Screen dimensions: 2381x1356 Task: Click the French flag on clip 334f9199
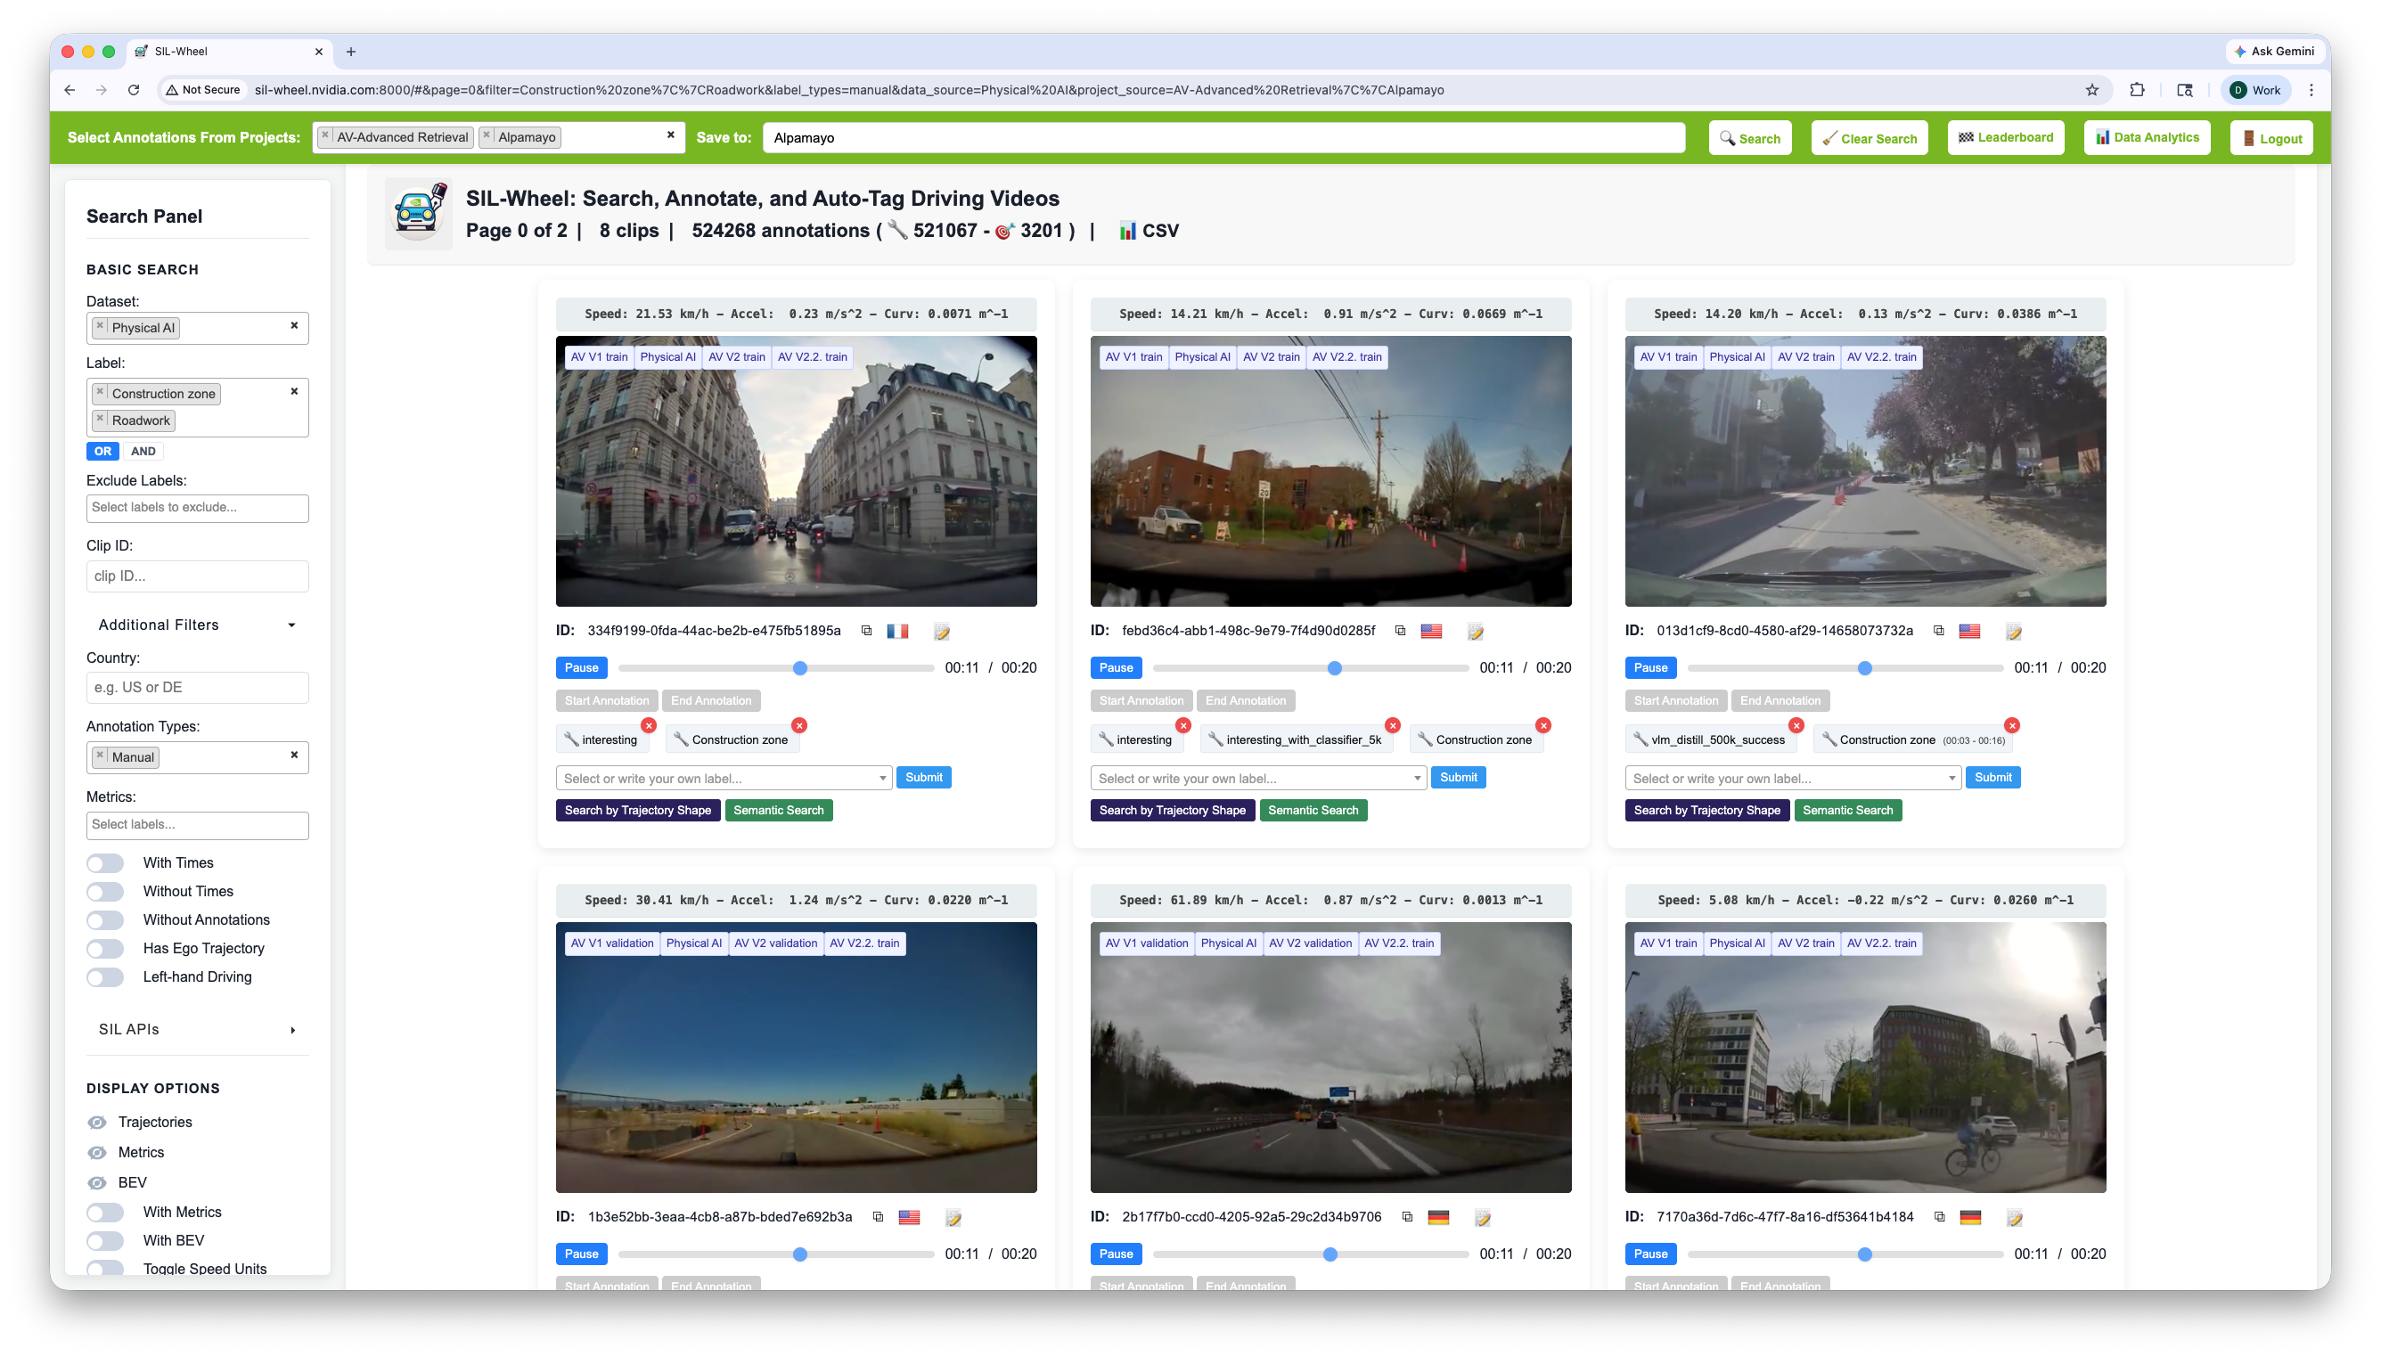tap(897, 632)
